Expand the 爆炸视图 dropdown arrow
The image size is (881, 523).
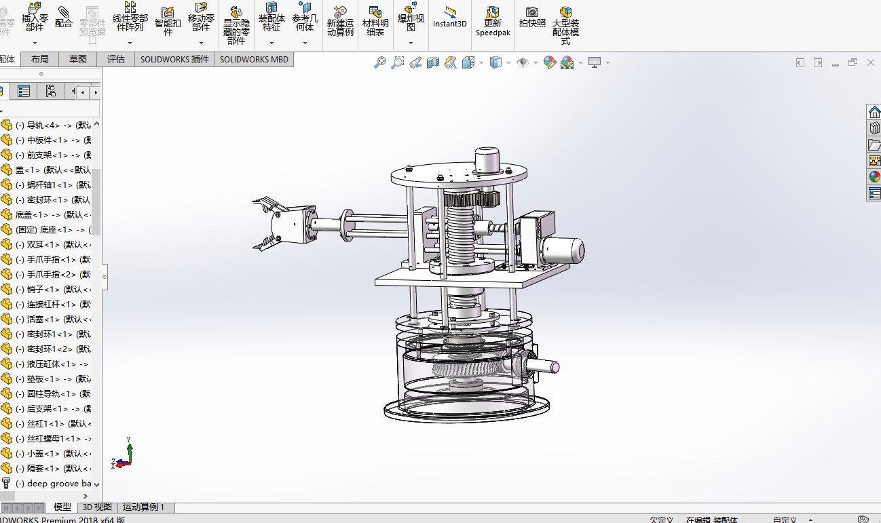pos(411,43)
